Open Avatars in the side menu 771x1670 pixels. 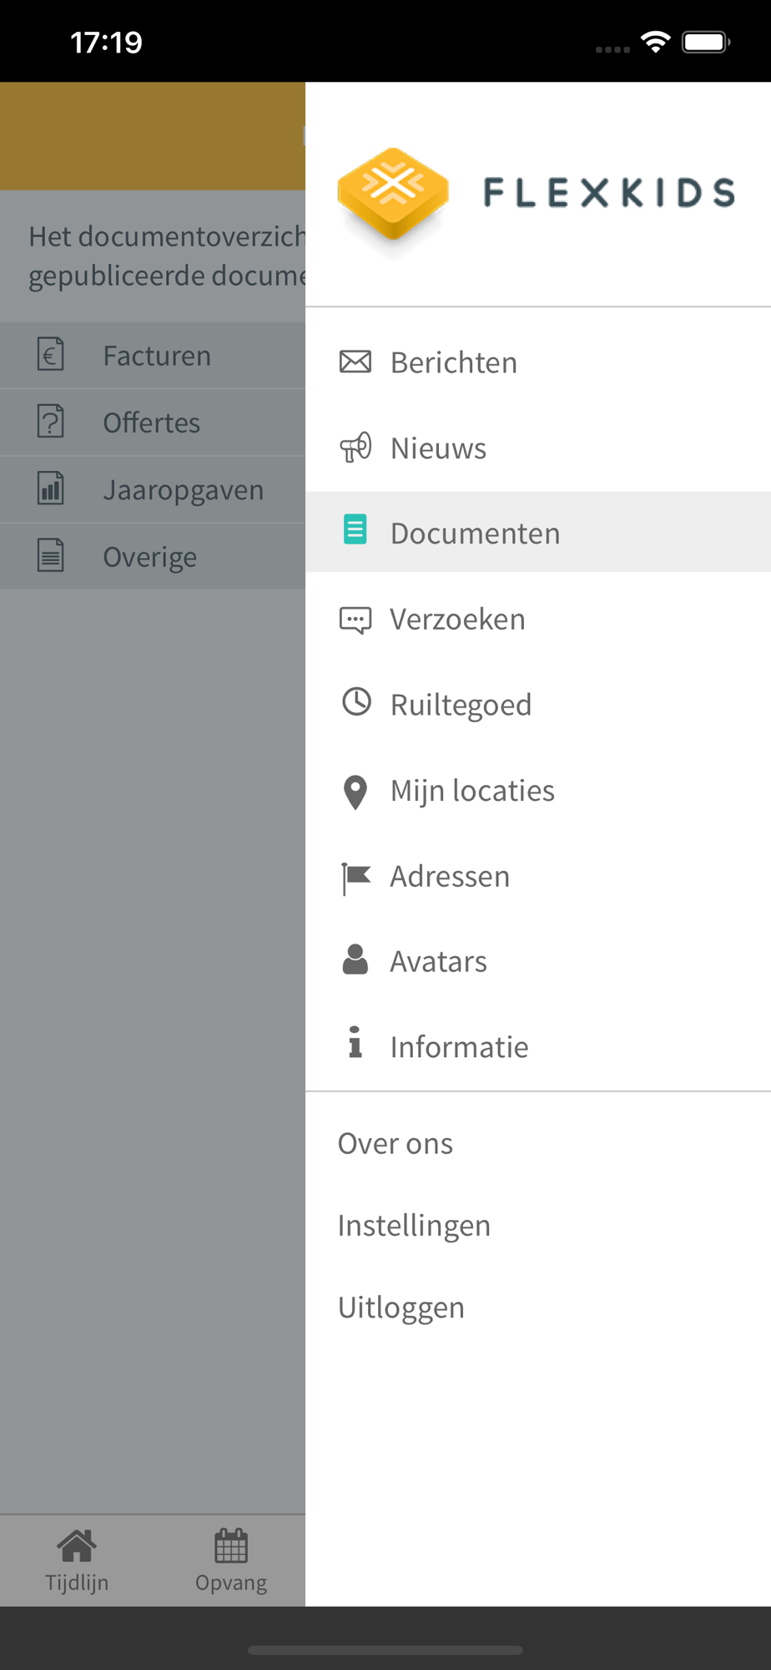click(x=538, y=962)
